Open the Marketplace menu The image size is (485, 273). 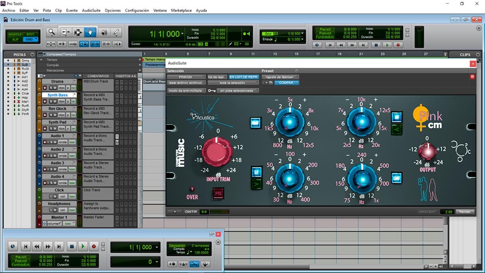[181, 11]
